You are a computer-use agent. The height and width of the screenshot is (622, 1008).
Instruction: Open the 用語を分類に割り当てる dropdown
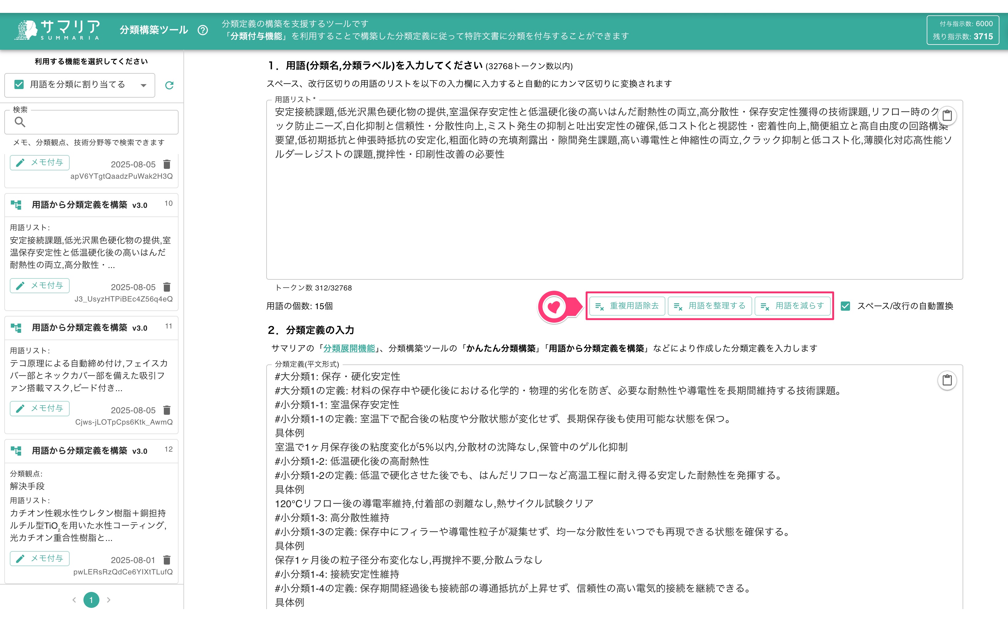pyautogui.click(x=144, y=85)
